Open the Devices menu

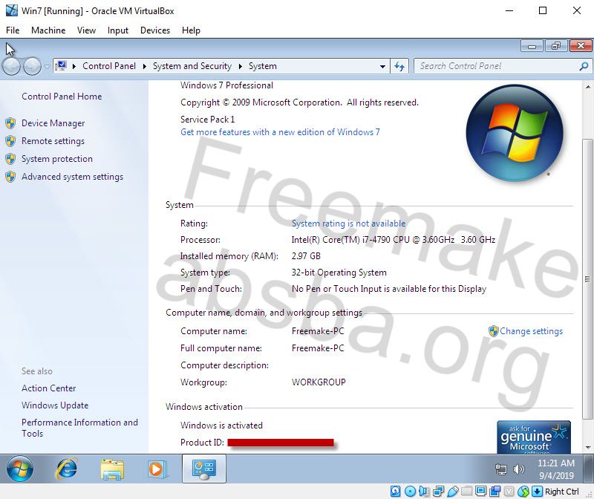click(x=155, y=30)
